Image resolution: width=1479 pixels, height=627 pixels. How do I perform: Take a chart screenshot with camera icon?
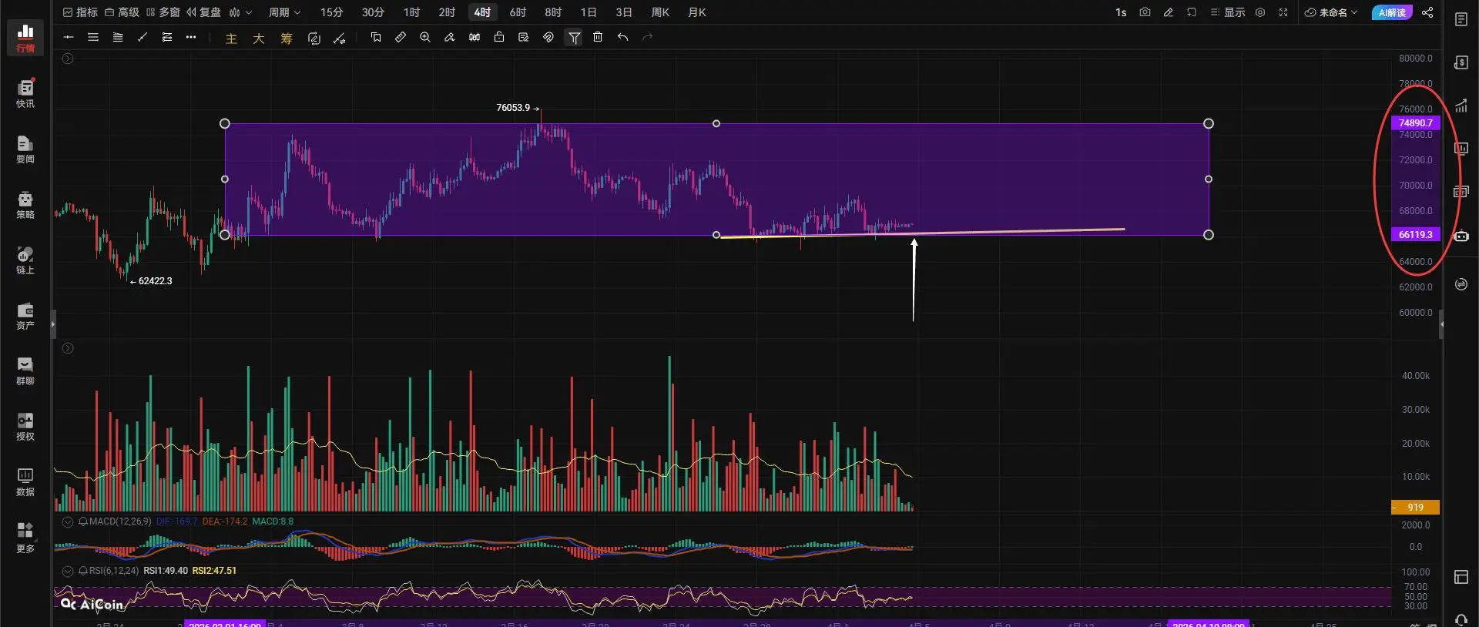pos(1145,12)
